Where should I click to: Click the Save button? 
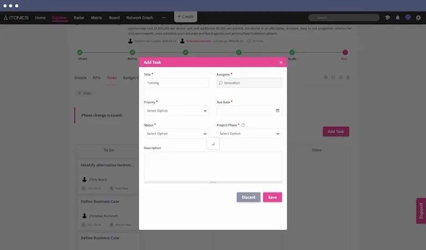(272, 197)
